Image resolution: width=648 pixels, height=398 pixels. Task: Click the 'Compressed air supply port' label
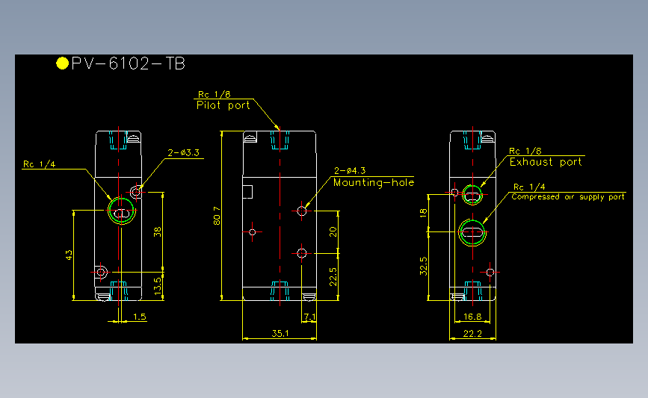(568, 197)
